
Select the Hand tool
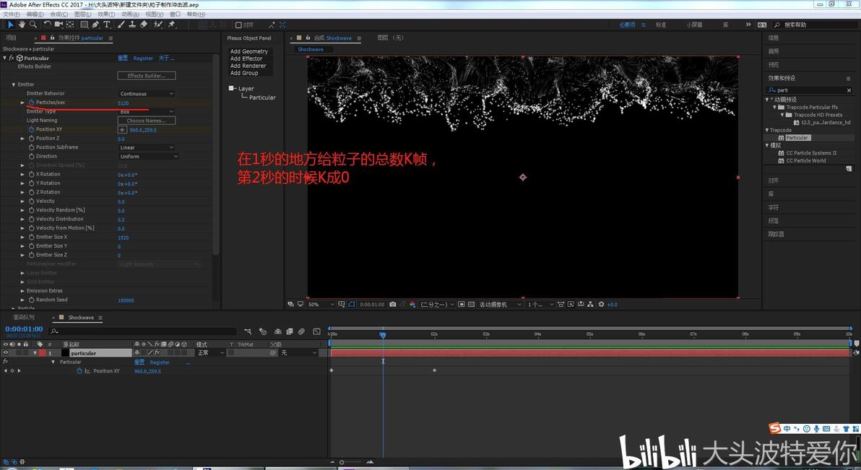click(22, 25)
